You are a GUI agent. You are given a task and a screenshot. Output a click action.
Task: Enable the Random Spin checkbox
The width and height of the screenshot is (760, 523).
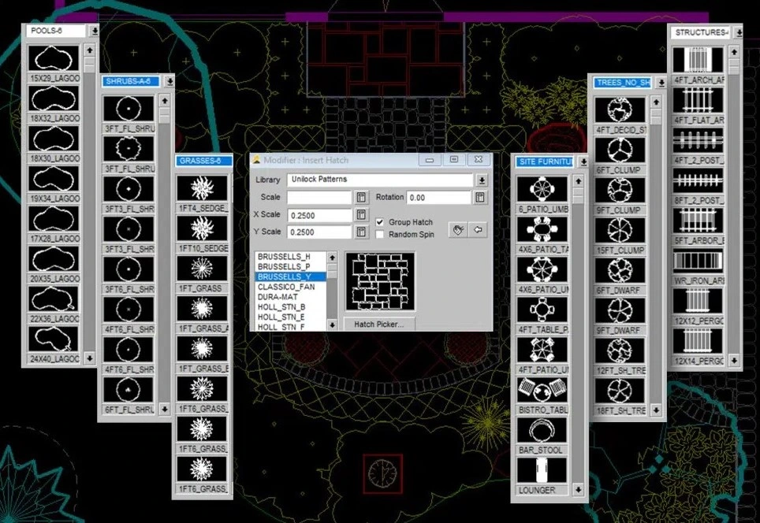(381, 235)
